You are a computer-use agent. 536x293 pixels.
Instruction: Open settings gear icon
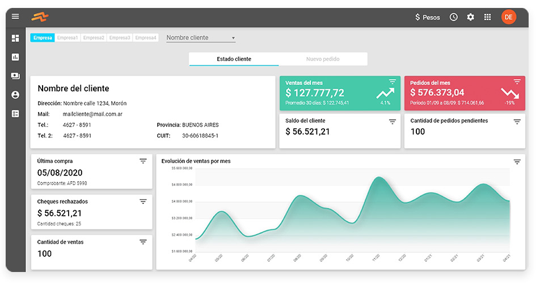tap(470, 17)
